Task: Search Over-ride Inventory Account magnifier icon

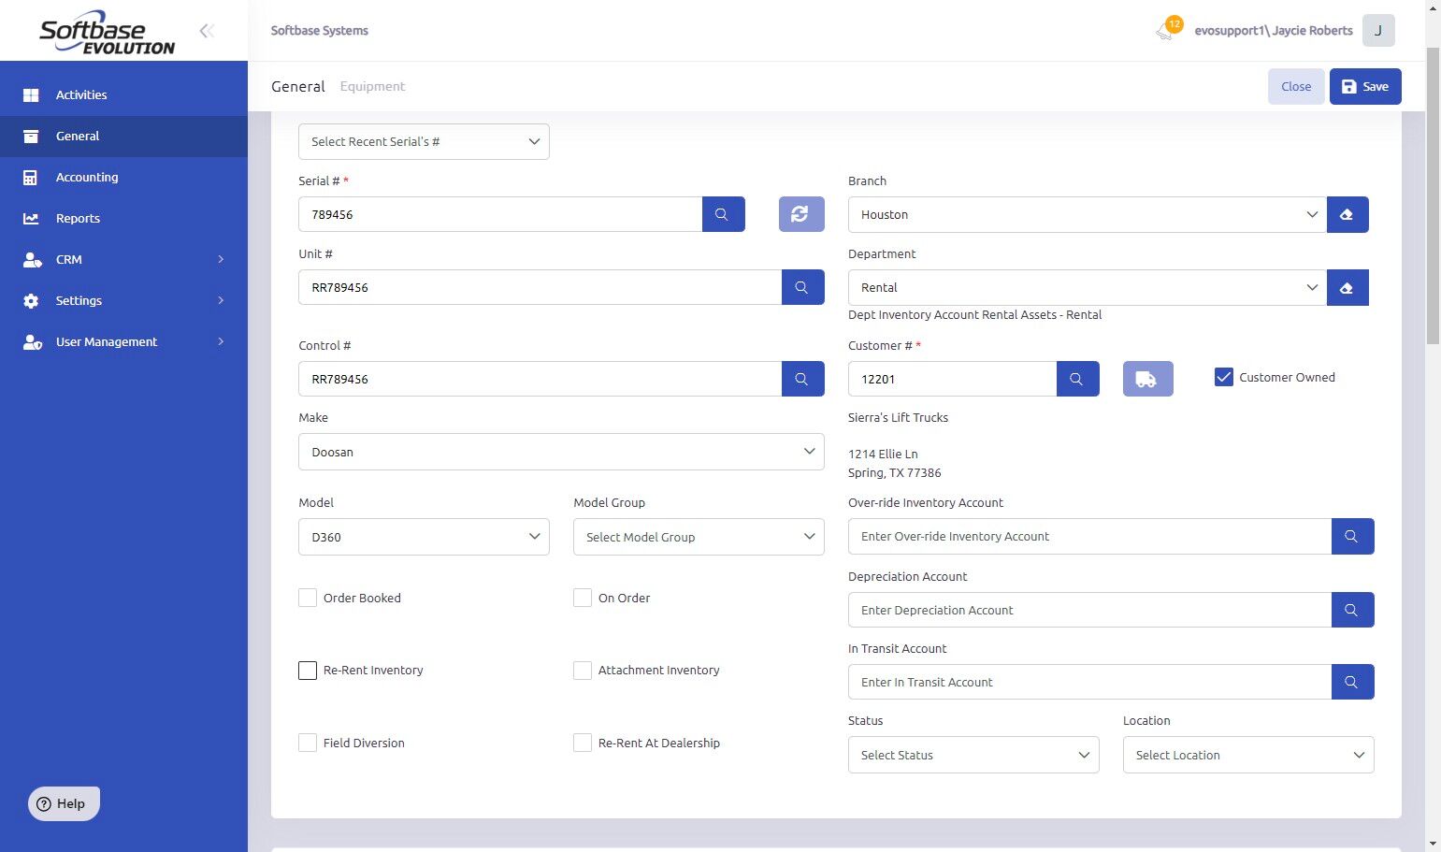Action: (1352, 536)
